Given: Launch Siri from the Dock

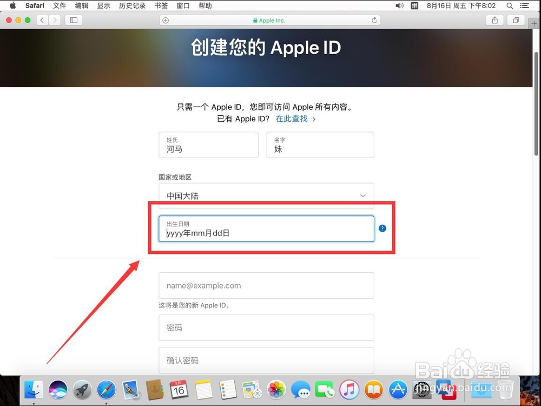Looking at the screenshot, I should pyautogui.click(x=58, y=390).
